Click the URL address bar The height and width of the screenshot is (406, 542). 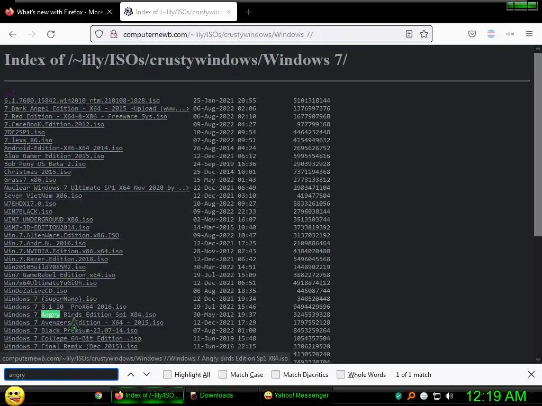click(261, 34)
